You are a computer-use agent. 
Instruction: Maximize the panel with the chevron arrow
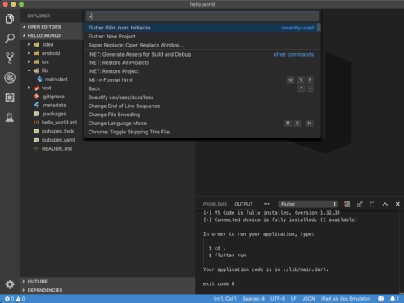(385, 204)
